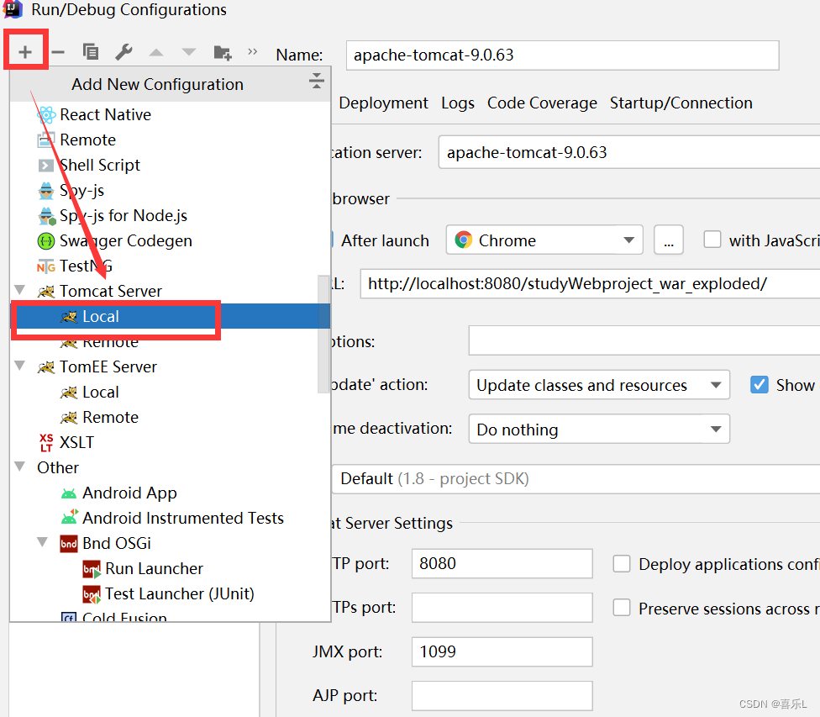Switch to the Deployment tab
This screenshot has height=717, width=820.
coord(383,103)
